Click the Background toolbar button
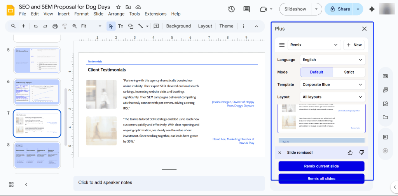The height and width of the screenshot is (196, 398). pos(178,26)
